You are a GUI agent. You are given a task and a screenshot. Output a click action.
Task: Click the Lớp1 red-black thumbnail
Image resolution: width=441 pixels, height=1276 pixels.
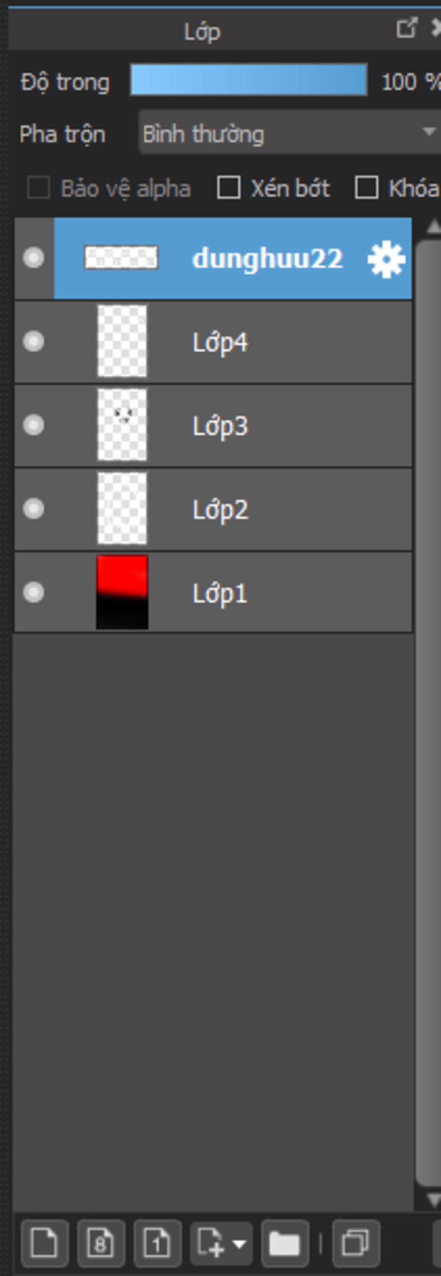pyautogui.click(x=122, y=592)
